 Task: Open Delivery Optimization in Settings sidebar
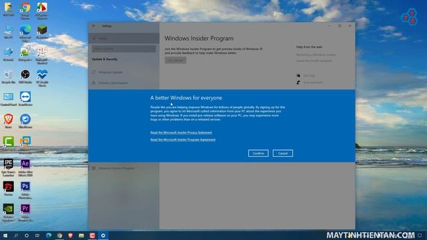[x=123, y=83]
